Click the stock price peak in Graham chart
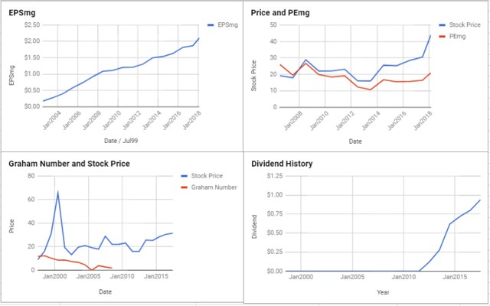Image resolution: width=490 pixels, height=306 pixels. click(x=57, y=193)
